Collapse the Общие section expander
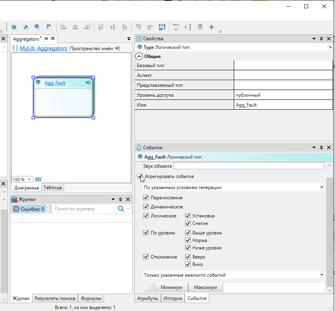 coord(139,56)
